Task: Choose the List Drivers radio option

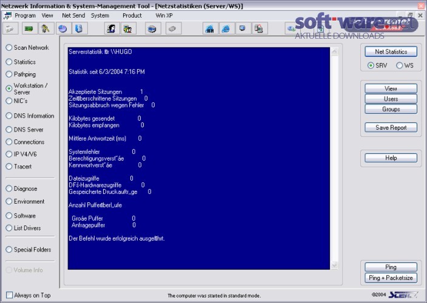Action: click(9, 228)
